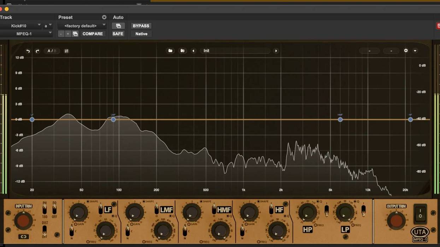
Task: Toggle the HP filter on switch
Action: (327, 211)
